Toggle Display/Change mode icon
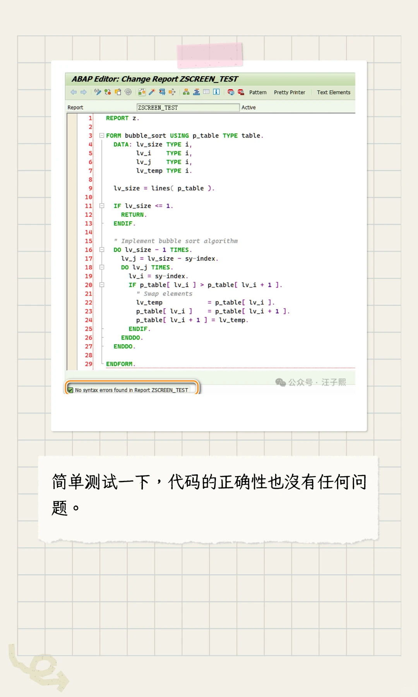The width and height of the screenshot is (418, 697). [98, 92]
